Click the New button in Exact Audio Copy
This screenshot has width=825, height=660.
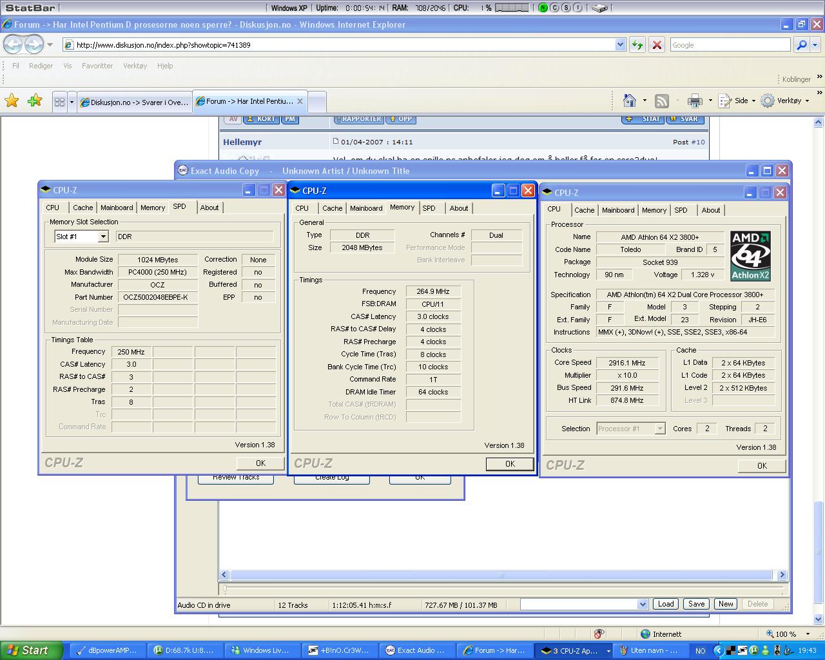(726, 604)
